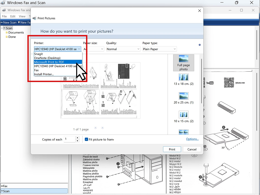Select Microsoft Print to PDF
This screenshot has height=195, width=260.
[x=58, y=62]
